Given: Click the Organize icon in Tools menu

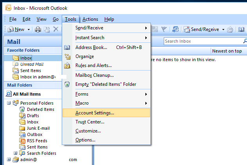Looking at the screenshot, I should point(68,56).
